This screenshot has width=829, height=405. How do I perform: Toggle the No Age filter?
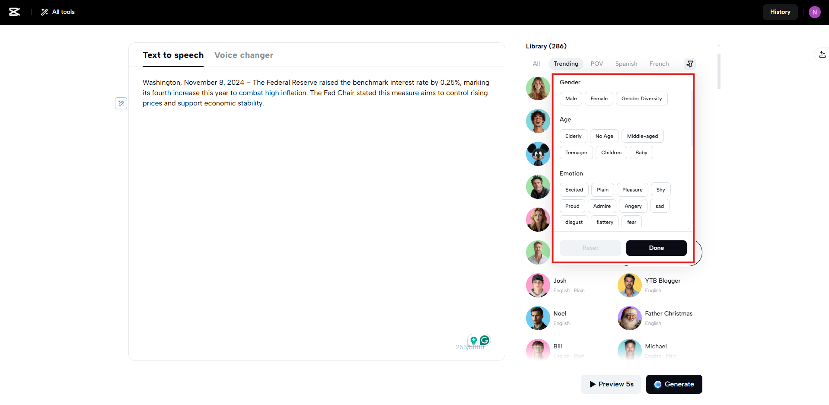click(x=604, y=136)
